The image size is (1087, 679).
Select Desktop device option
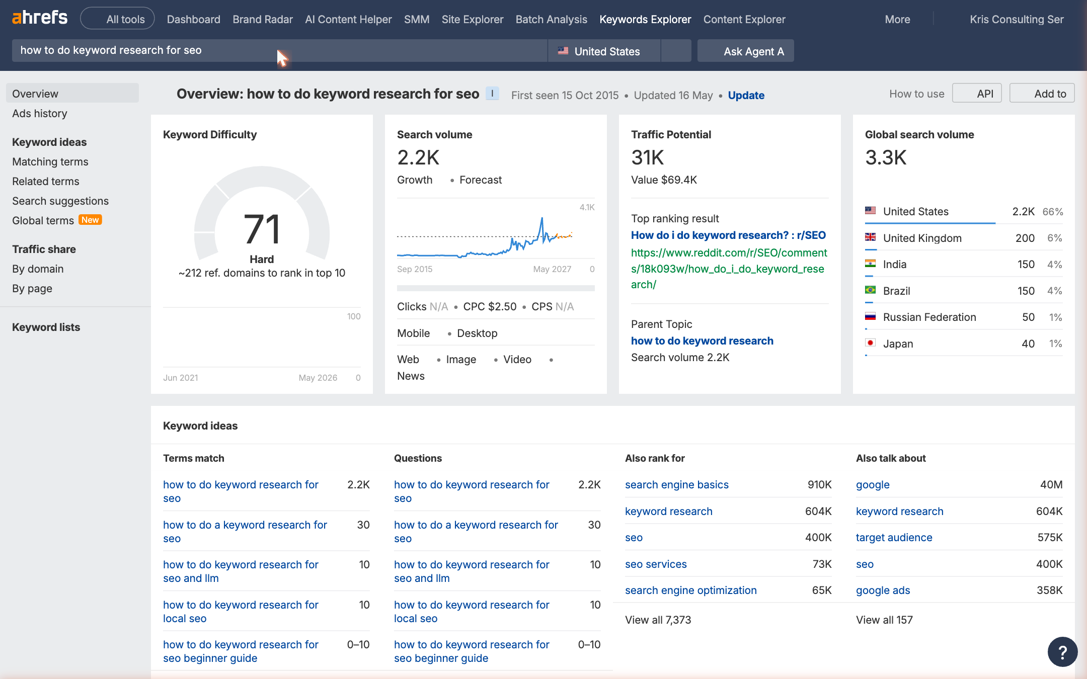point(477,333)
